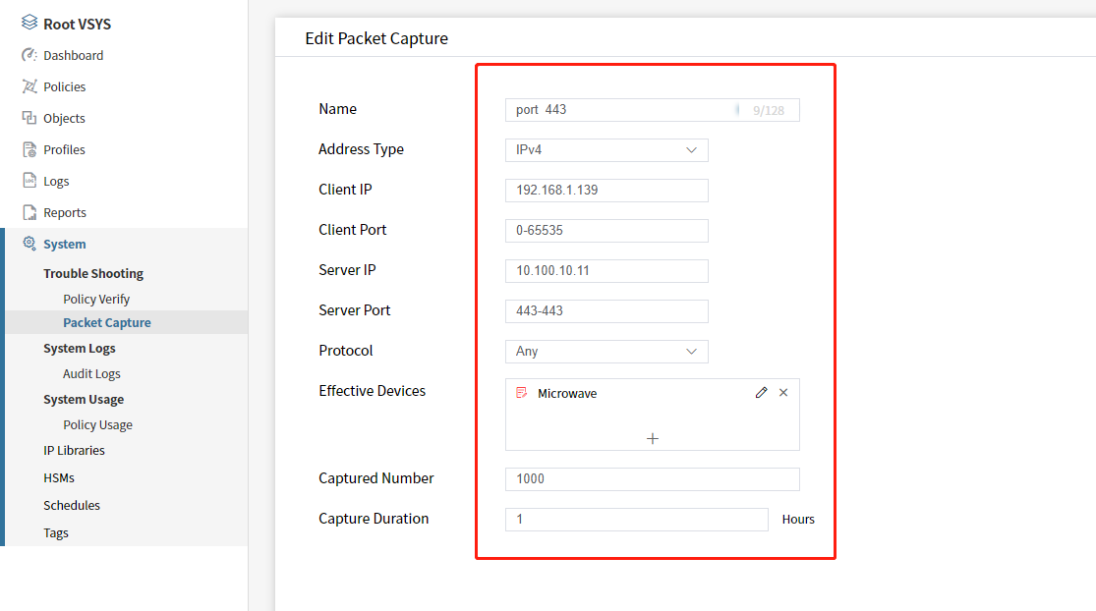Click the Profiles icon in sidebar
The image size is (1096, 611).
[29, 150]
